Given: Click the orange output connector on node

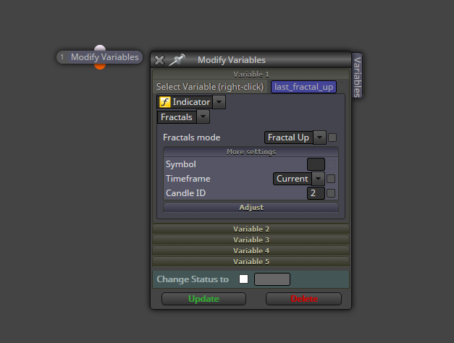Looking at the screenshot, I should pyautogui.click(x=100, y=67).
